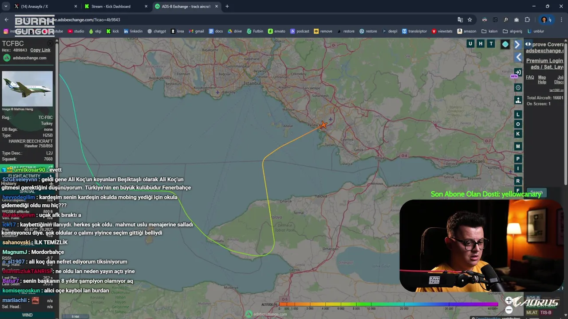Click the T map toggle button

pos(491,43)
